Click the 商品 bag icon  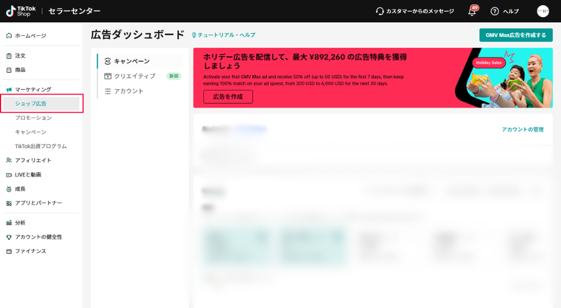point(9,70)
